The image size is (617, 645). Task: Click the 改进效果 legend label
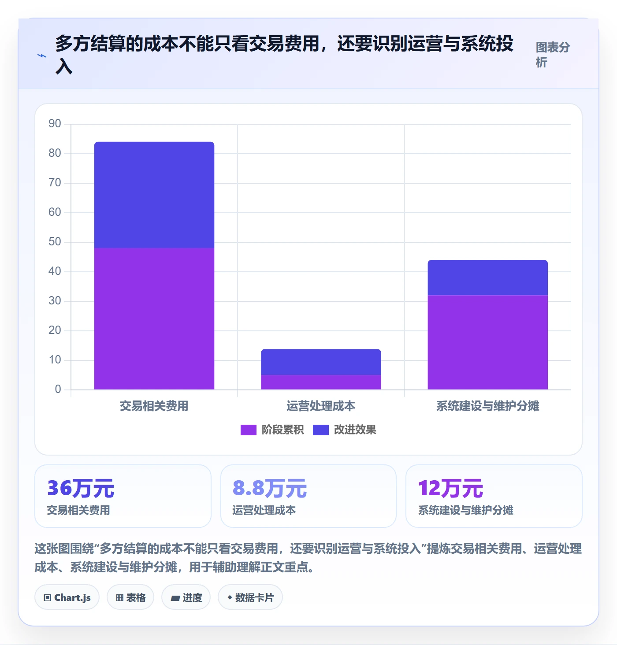point(355,430)
